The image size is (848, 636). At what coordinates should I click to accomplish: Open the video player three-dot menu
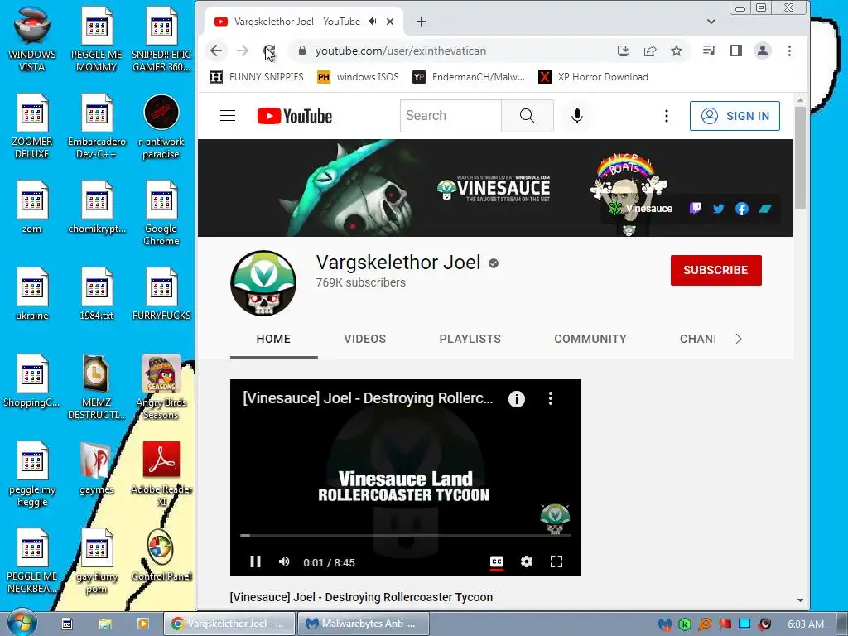coord(551,398)
